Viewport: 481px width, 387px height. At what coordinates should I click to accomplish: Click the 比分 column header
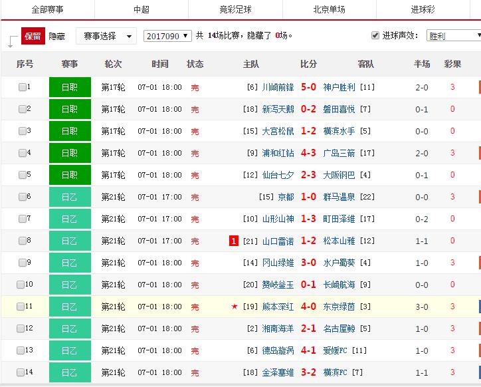[x=308, y=64]
